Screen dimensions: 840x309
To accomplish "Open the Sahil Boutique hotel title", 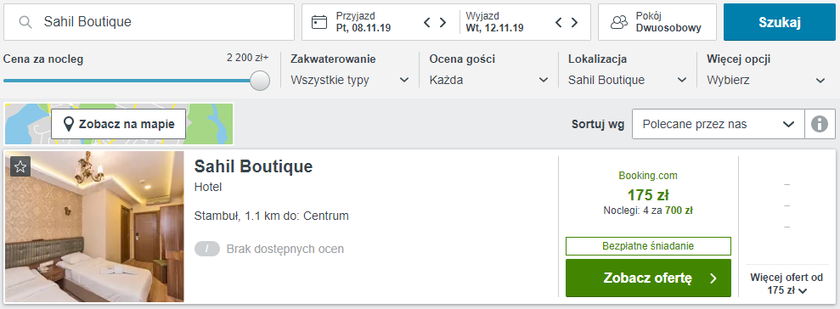I will click(x=253, y=166).
